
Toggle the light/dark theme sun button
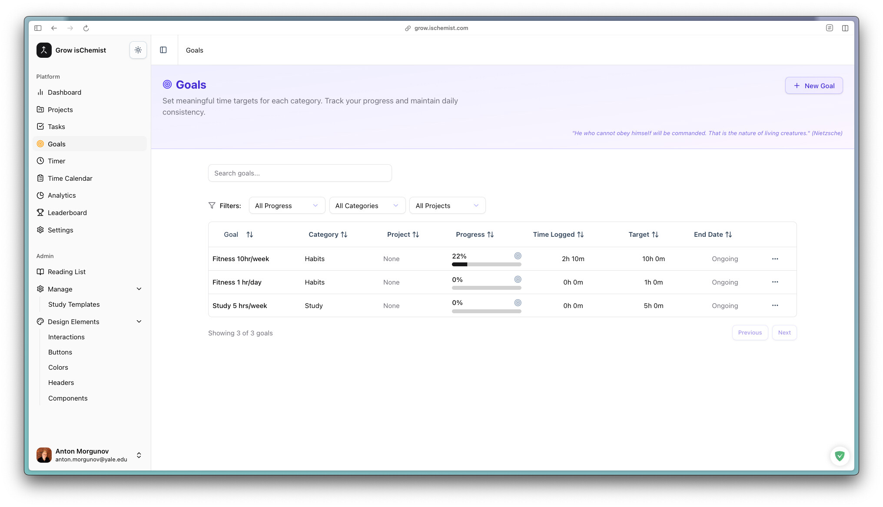click(x=138, y=50)
